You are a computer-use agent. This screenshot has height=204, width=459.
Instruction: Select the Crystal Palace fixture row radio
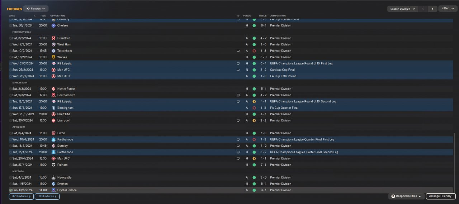click(10, 190)
